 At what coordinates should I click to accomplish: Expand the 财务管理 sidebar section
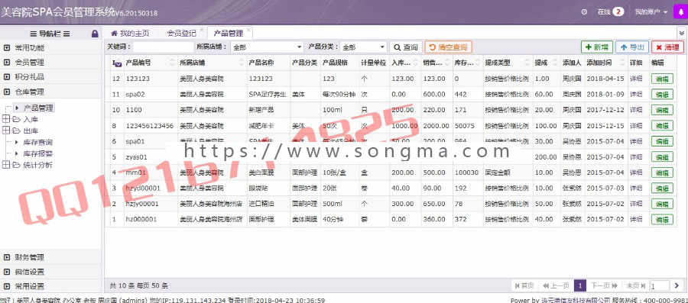(51, 257)
